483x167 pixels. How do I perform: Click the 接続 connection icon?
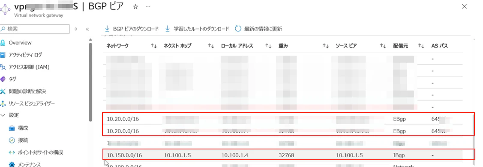click(x=12, y=140)
